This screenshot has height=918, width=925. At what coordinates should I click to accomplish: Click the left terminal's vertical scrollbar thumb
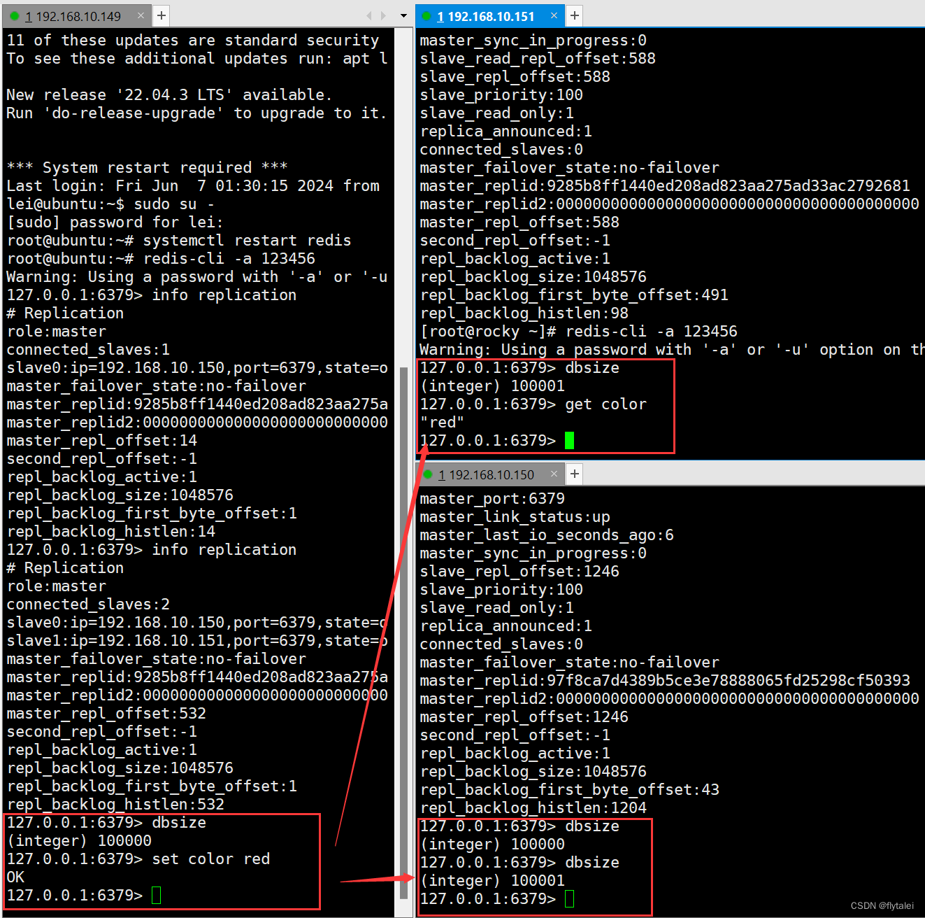coord(403,633)
